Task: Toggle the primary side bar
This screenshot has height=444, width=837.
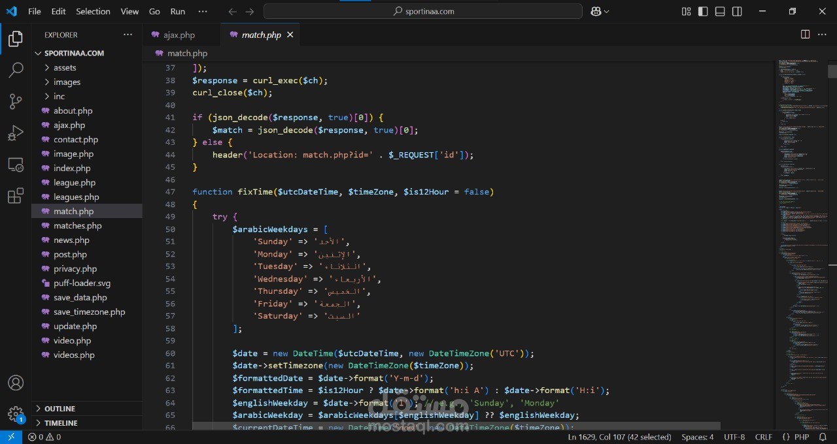Action: [x=703, y=11]
